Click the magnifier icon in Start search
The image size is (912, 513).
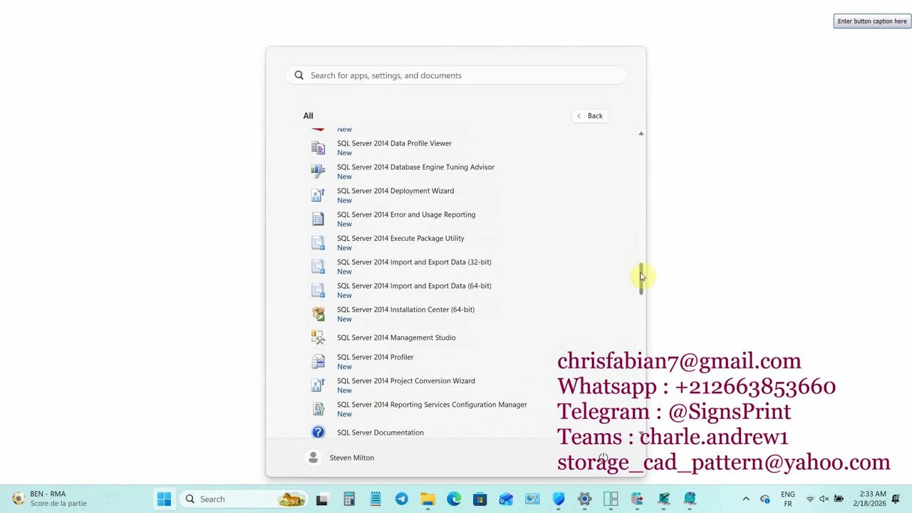(x=299, y=76)
